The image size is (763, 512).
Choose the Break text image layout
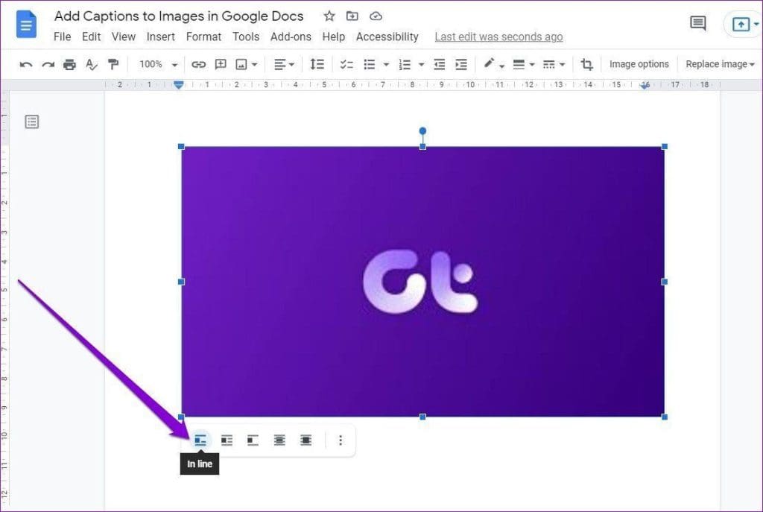[x=253, y=440]
